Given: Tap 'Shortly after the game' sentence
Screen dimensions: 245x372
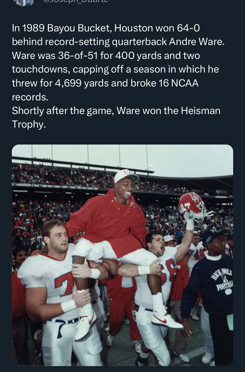Looking at the screenshot, I should point(63,111).
